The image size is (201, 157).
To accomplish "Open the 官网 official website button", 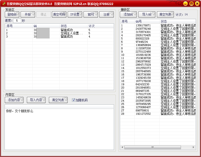I will coord(90,14).
